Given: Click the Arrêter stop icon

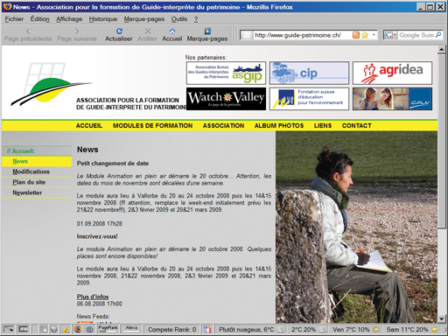Looking at the screenshot, I should point(148,31).
